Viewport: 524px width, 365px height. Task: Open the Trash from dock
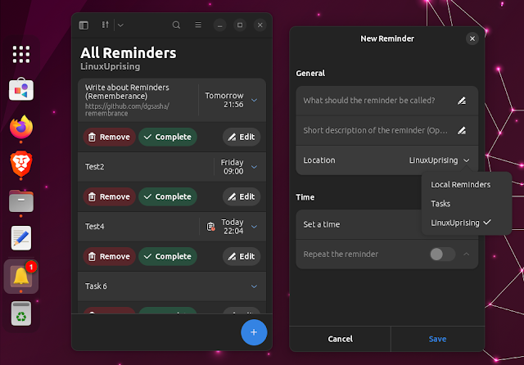(21, 313)
